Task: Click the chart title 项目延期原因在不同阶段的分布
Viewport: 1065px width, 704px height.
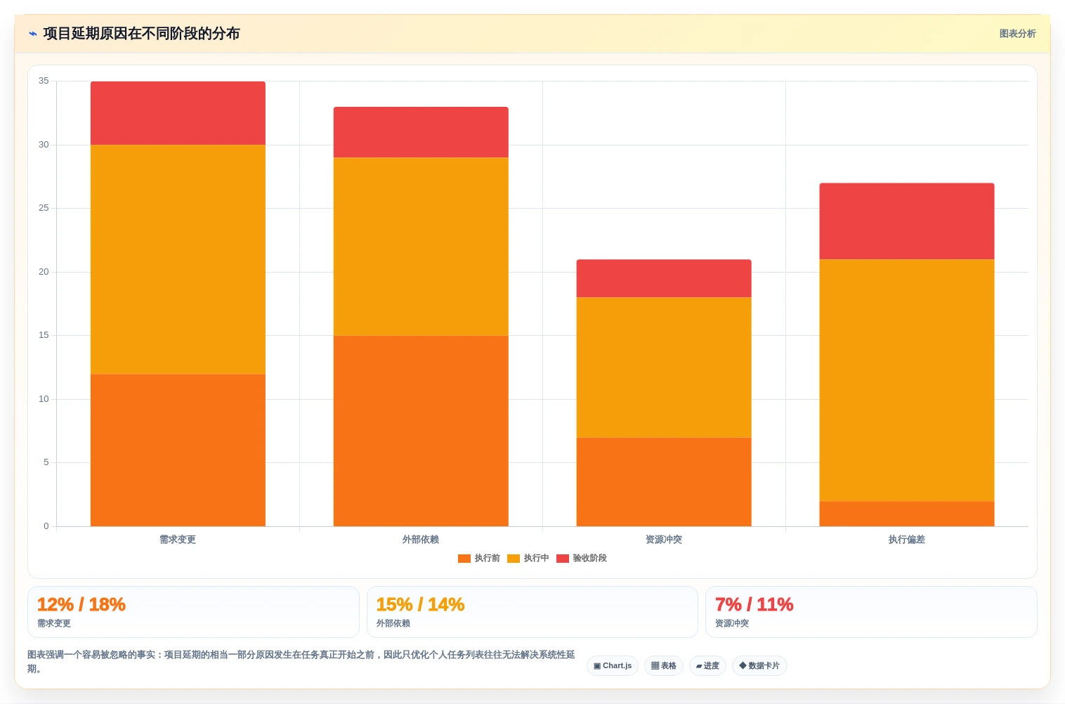Action: (141, 34)
